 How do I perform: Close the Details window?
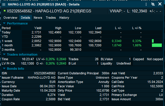pyautogui.click(x=160, y=4)
